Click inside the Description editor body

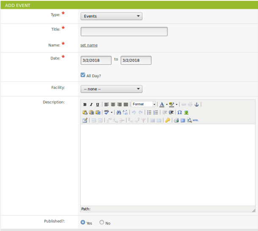point(168,165)
